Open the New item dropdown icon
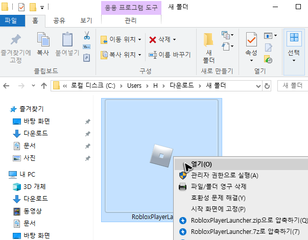This screenshot has height=240, width=308. coord(227,35)
